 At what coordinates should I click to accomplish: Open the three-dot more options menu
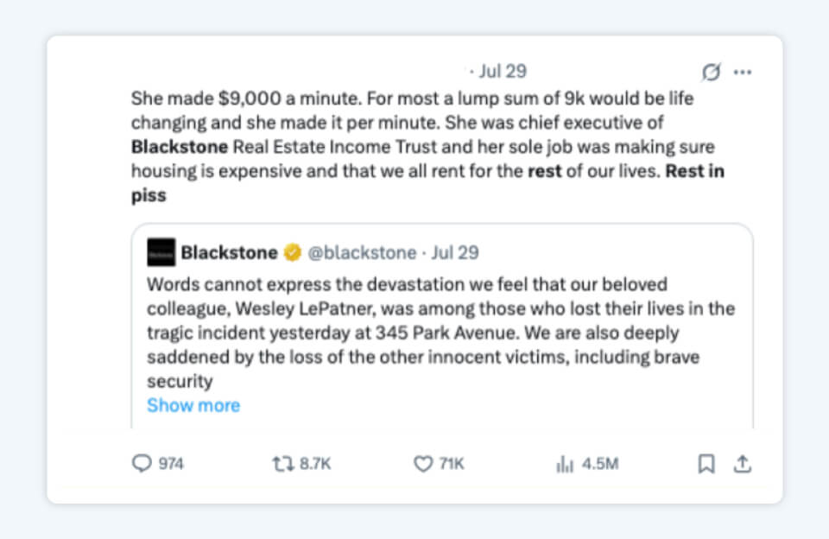coord(743,73)
